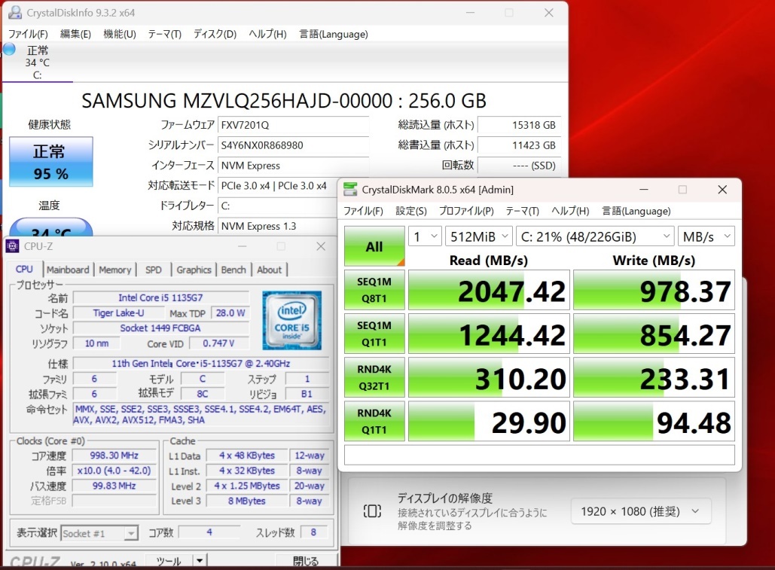Start the SEQ1M Q8T1 test
Viewport: 775px width, 570px height.
point(374,290)
